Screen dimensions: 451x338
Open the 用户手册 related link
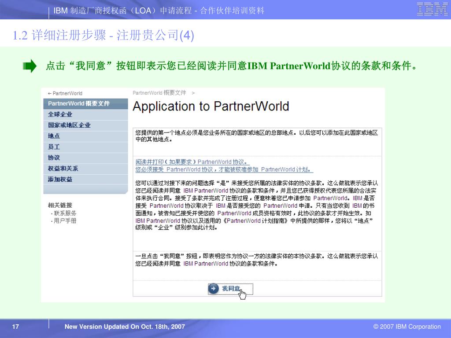(x=65, y=220)
